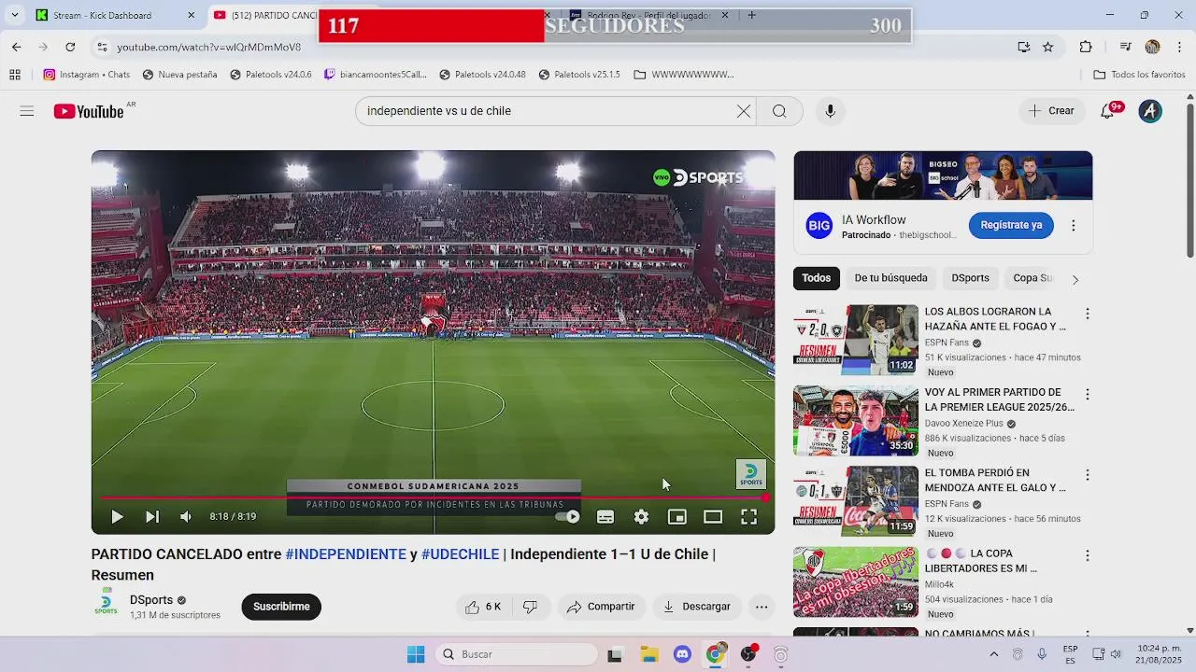The width and height of the screenshot is (1196, 672).
Task: Open the apps grid in bookmarks bar
Action: (15, 75)
